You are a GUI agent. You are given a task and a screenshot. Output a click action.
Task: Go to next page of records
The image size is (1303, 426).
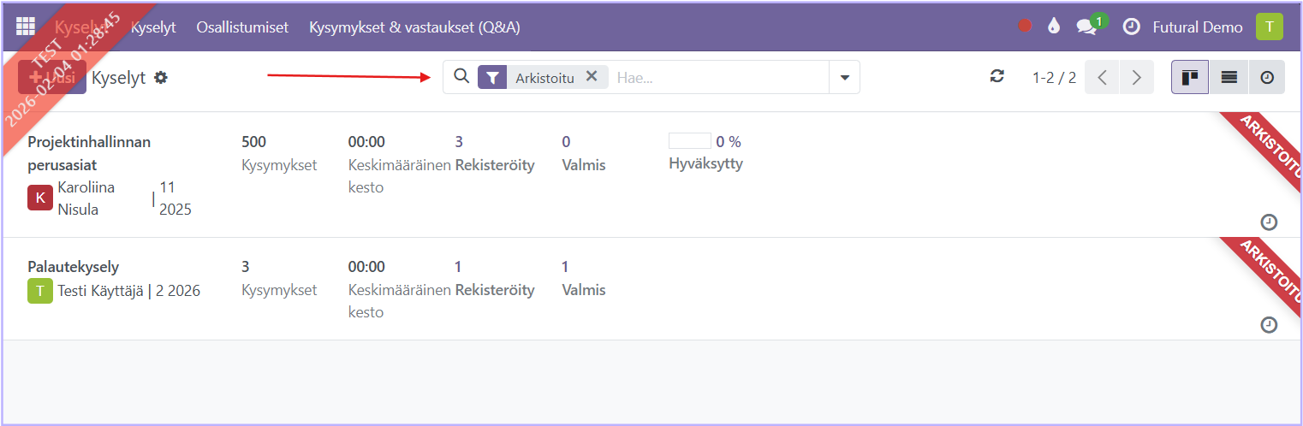coord(1136,77)
